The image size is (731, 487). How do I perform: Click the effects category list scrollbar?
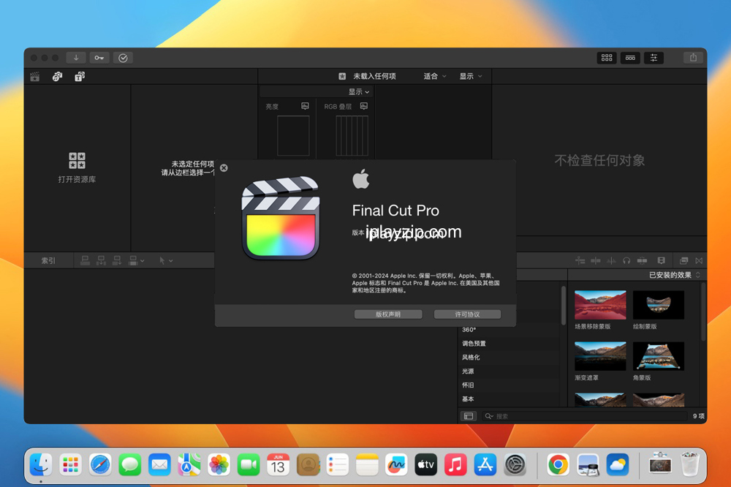(x=563, y=305)
